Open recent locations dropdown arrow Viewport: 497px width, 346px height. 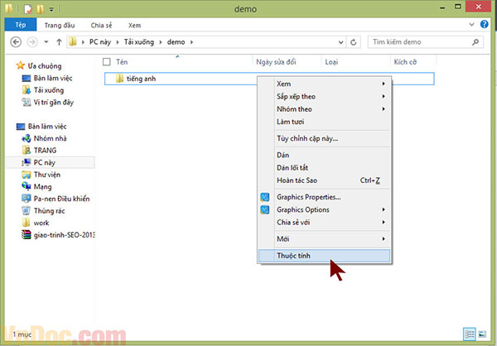pyautogui.click(x=46, y=42)
